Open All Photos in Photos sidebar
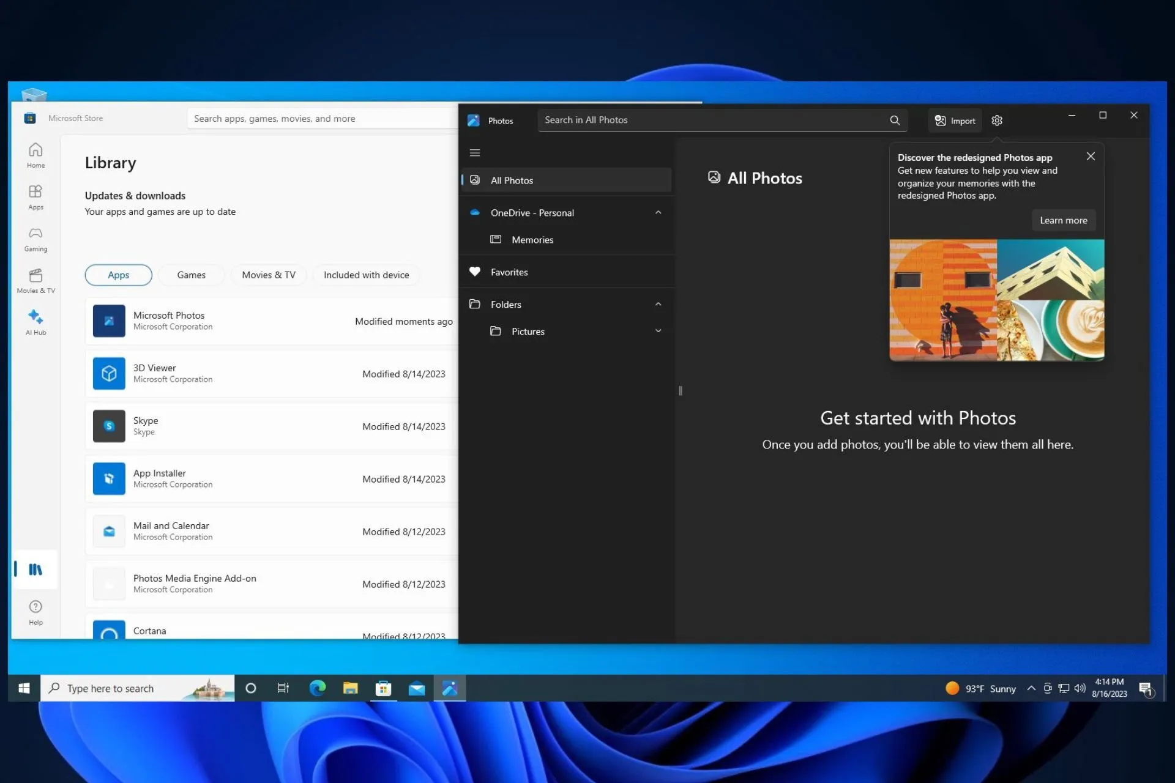This screenshot has width=1175, height=783. click(x=567, y=180)
